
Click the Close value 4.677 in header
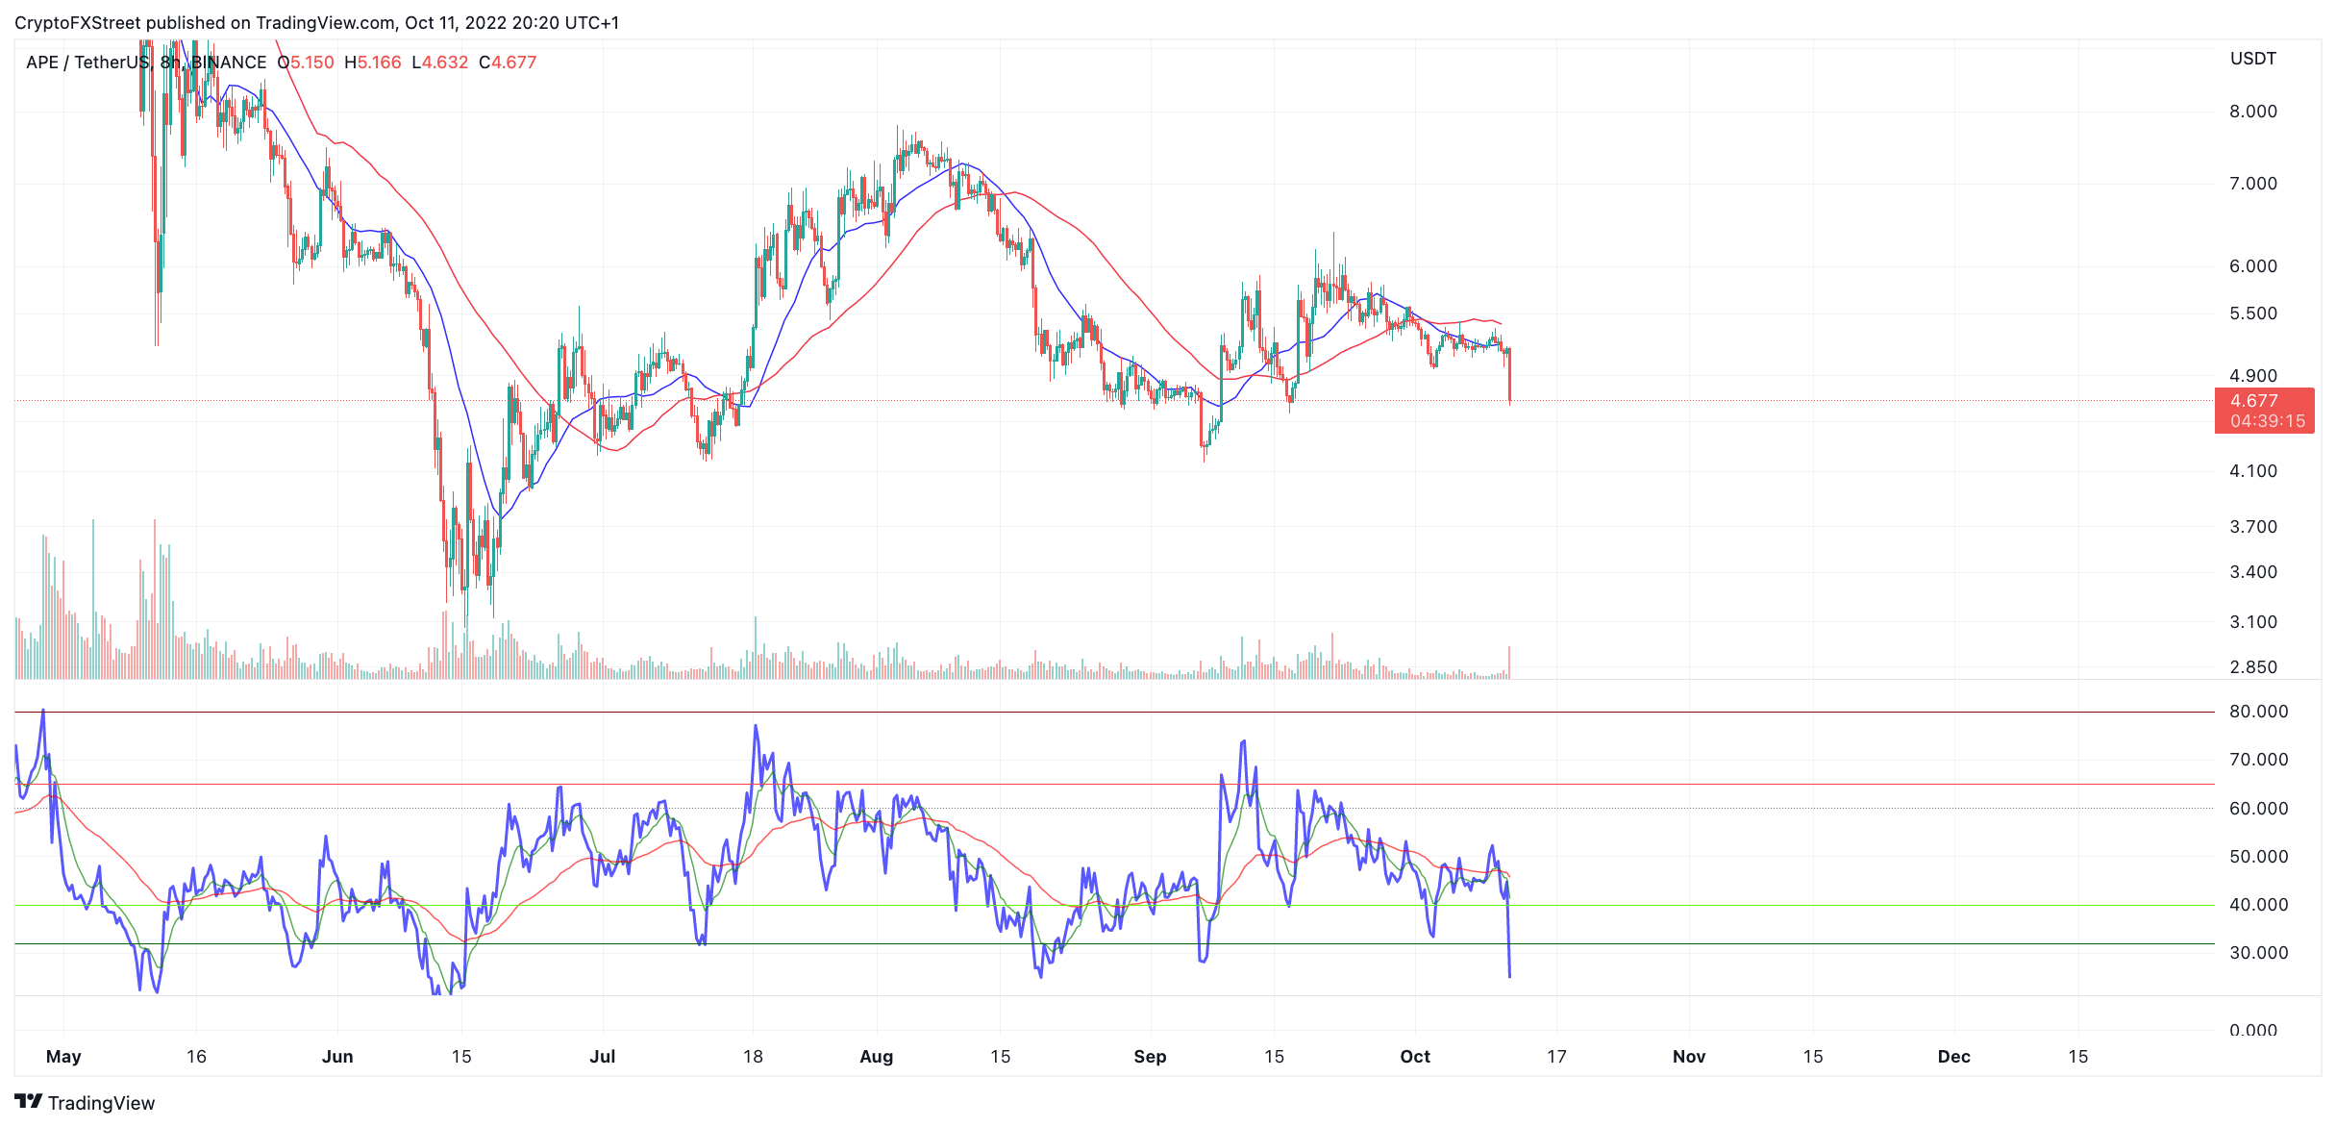(514, 63)
